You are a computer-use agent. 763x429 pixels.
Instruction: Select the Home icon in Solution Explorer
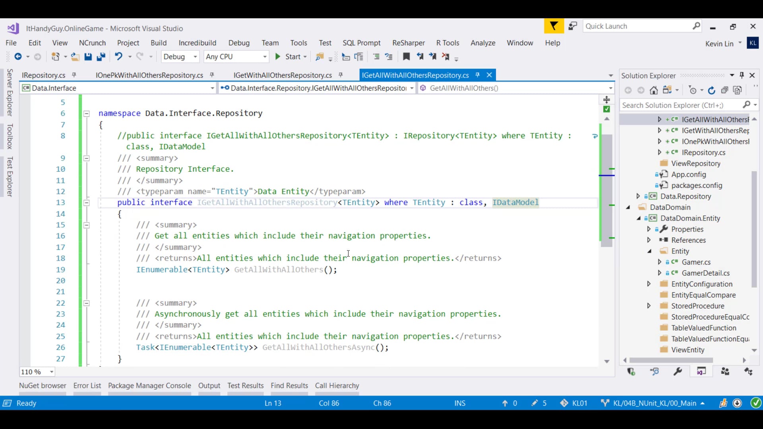[x=654, y=90]
